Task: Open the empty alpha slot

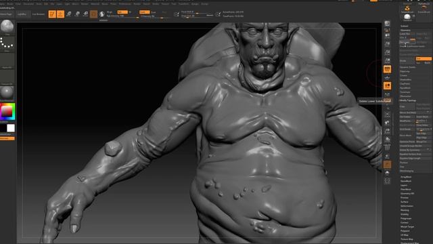Action: click(x=7, y=60)
